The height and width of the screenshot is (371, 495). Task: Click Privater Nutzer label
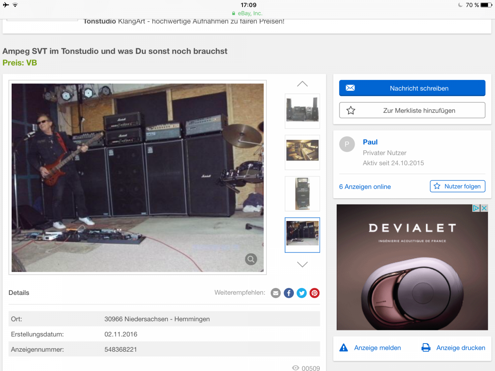(384, 153)
